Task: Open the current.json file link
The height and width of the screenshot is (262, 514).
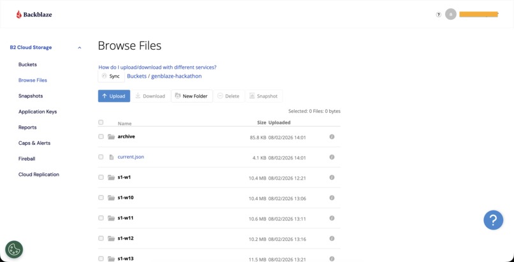Action: pyautogui.click(x=131, y=157)
